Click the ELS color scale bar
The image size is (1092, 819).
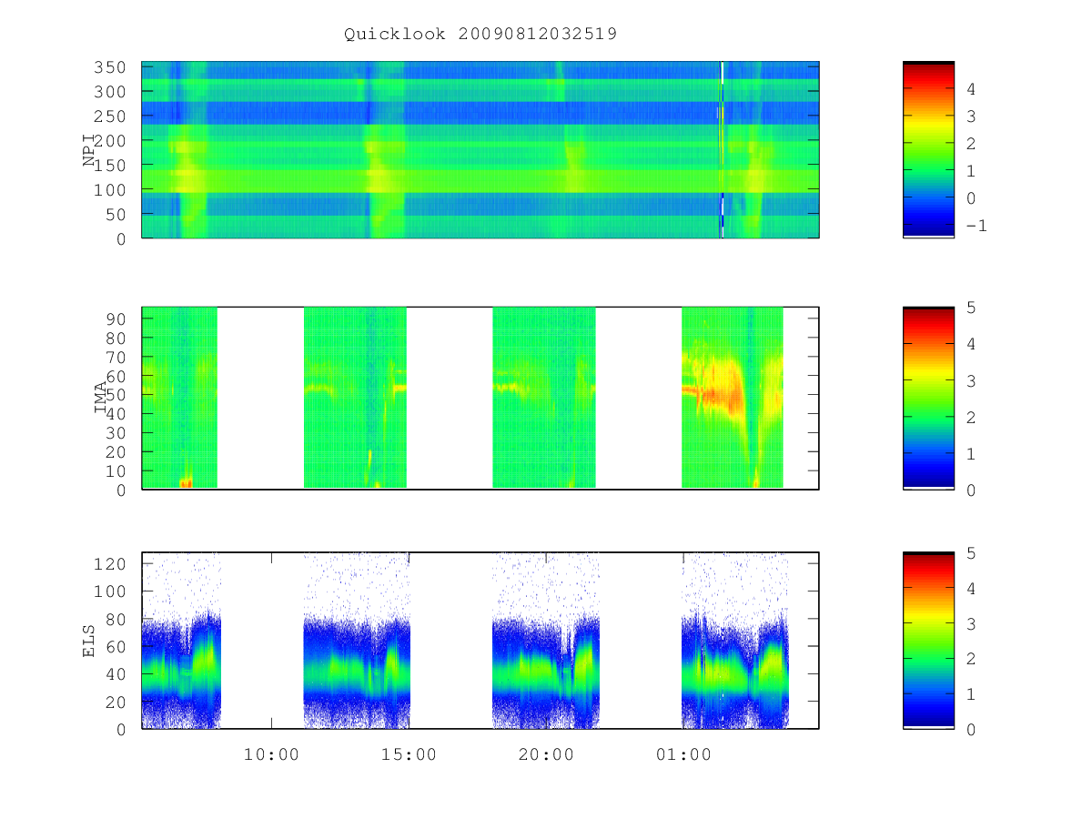pyautogui.click(x=928, y=640)
